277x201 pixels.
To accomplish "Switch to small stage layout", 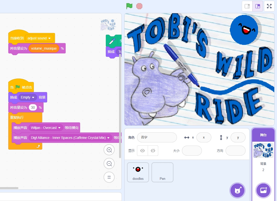I will point(247,6).
